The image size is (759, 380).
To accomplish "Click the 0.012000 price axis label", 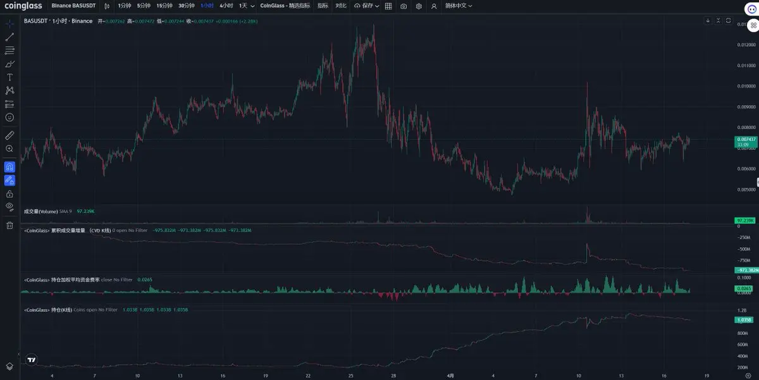I will coord(745,45).
